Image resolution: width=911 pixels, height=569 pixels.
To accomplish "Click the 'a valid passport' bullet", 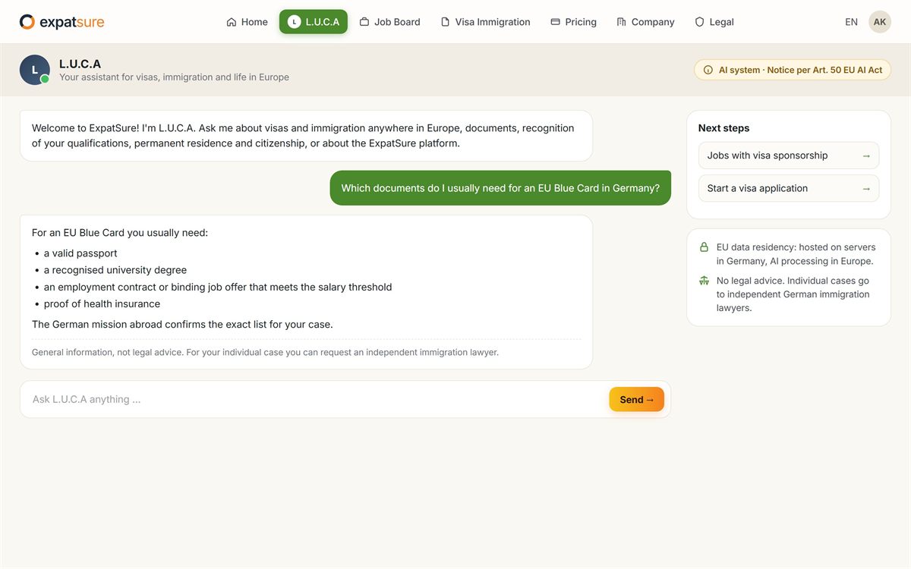I will [x=80, y=253].
